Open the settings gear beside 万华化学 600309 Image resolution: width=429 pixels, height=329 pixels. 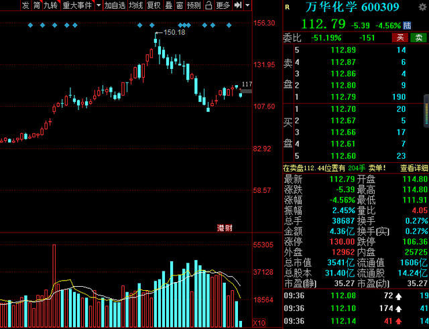click(422, 7)
